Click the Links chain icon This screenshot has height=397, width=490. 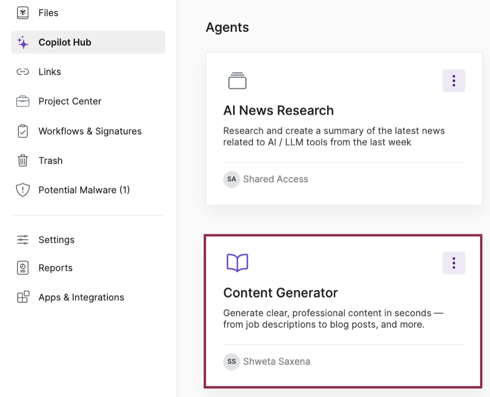click(23, 72)
